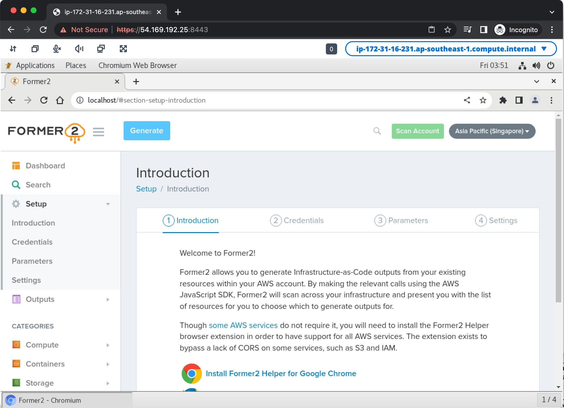
Task: Click the inner Chromium back arrow
Action: click(12, 100)
